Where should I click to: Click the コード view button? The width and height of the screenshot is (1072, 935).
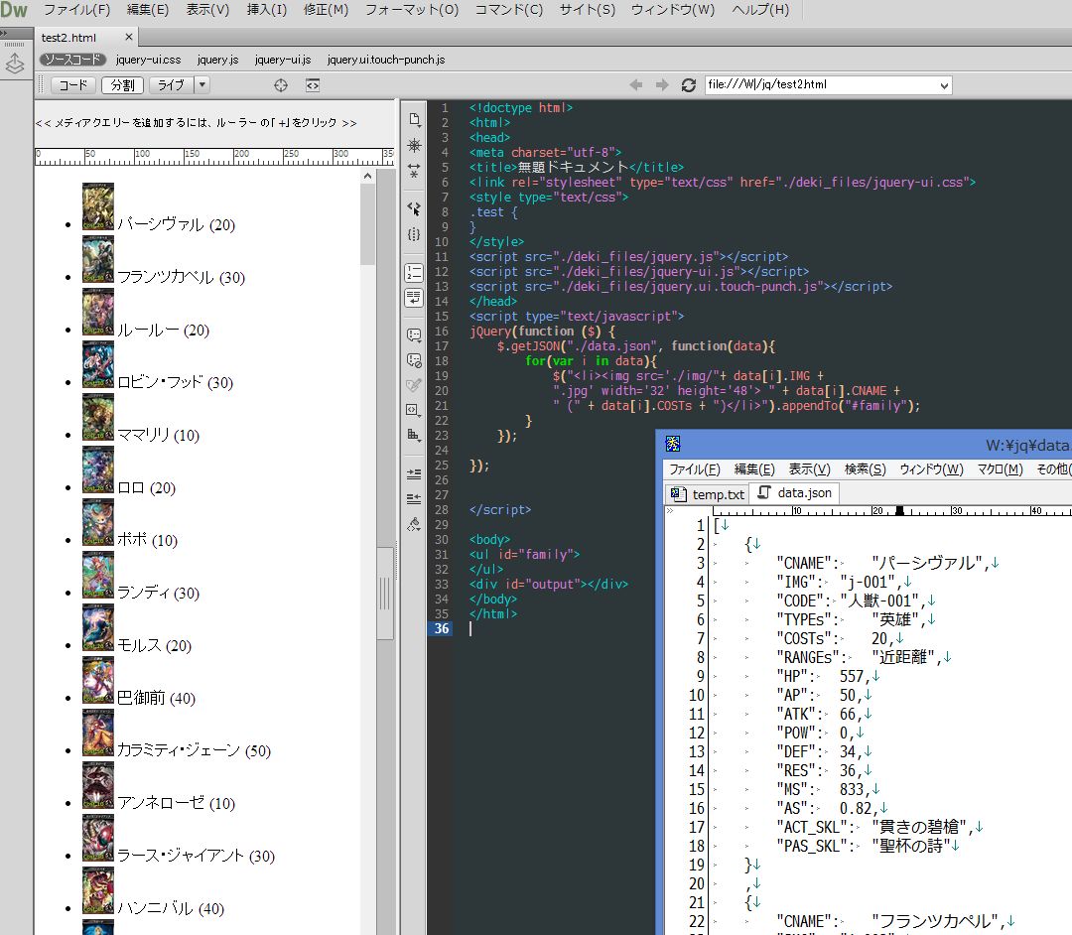[72, 85]
